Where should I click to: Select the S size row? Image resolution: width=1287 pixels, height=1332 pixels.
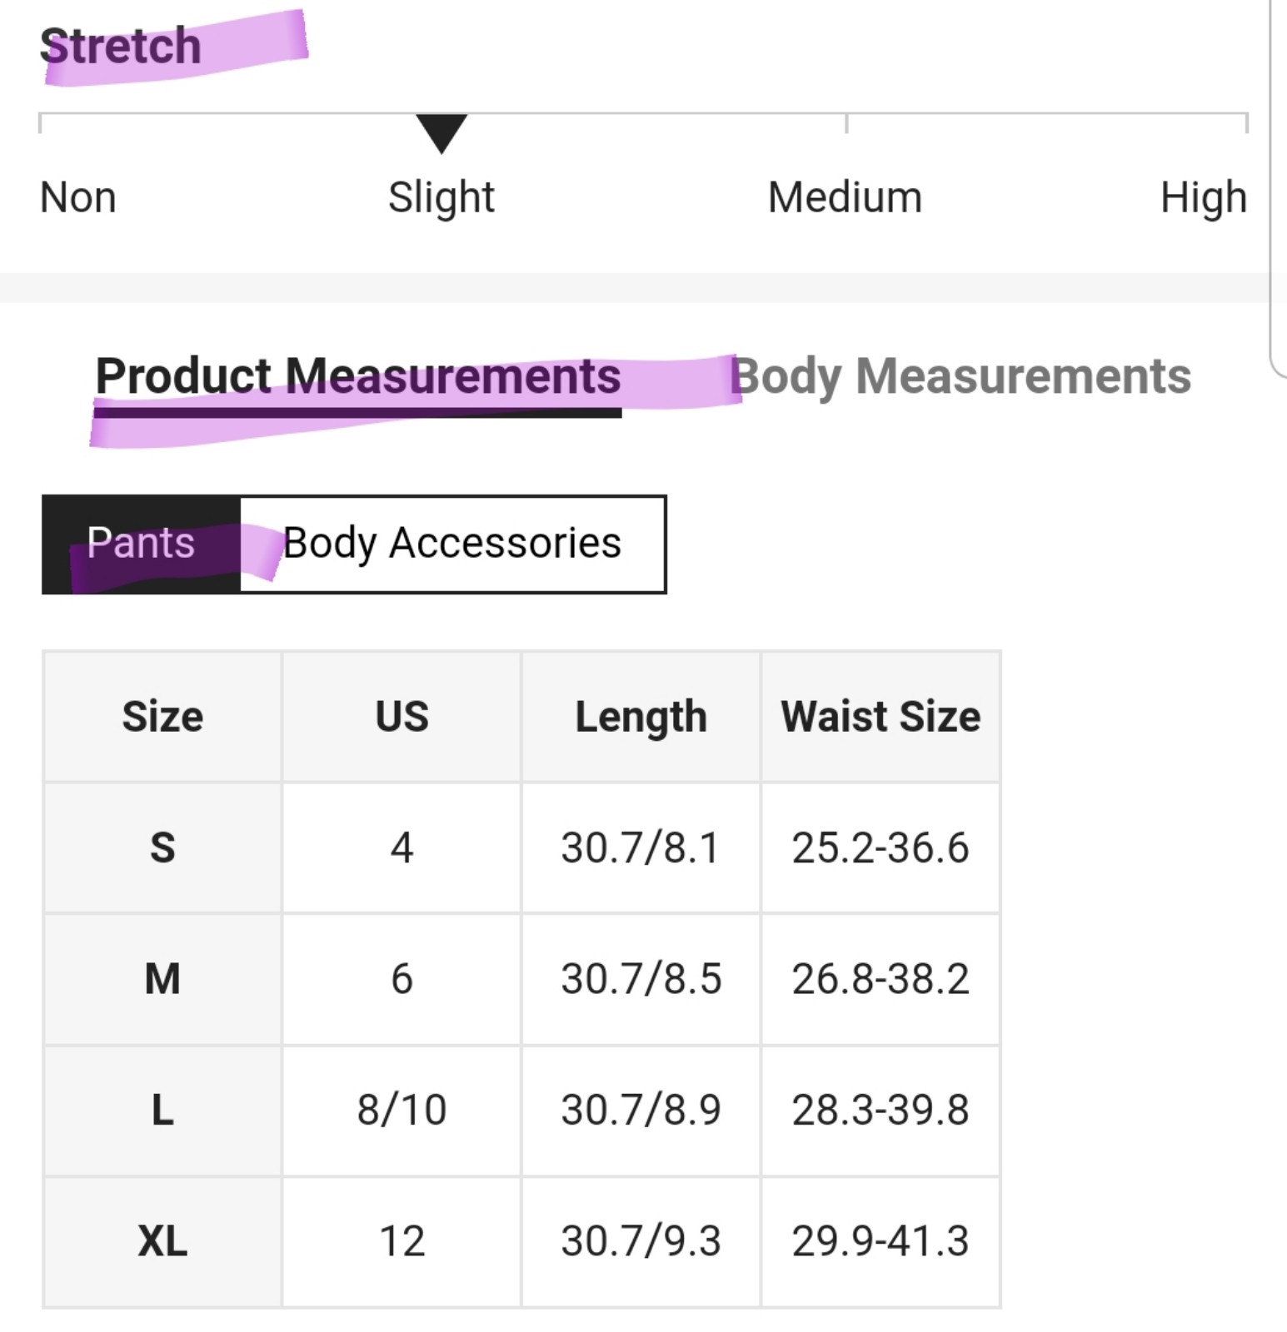(x=521, y=848)
